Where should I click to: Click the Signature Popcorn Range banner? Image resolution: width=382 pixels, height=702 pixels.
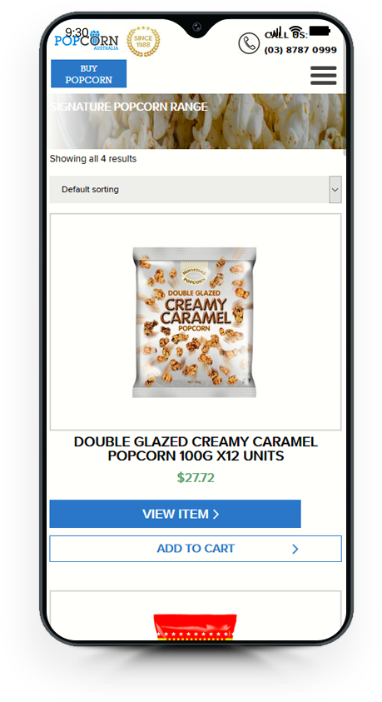click(196, 122)
